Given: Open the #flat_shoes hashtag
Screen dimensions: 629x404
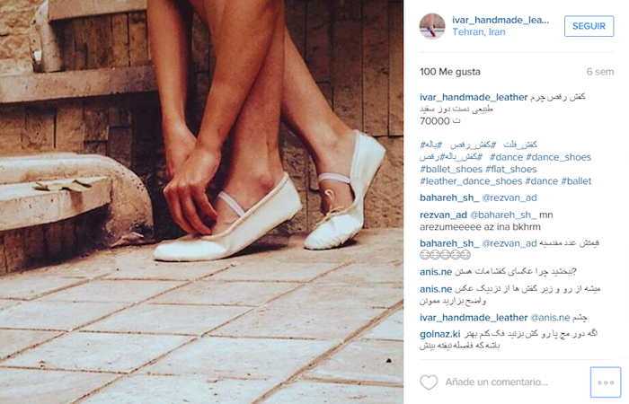Looking at the screenshot, I should point(511,169).
